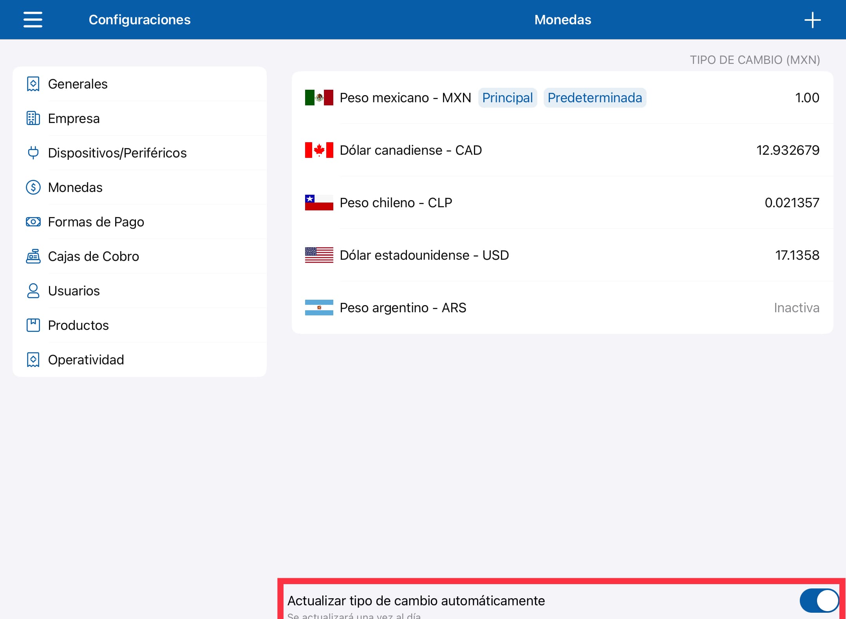
Task: Click the Usuarios person icon
Action: [x=33, y=291]
